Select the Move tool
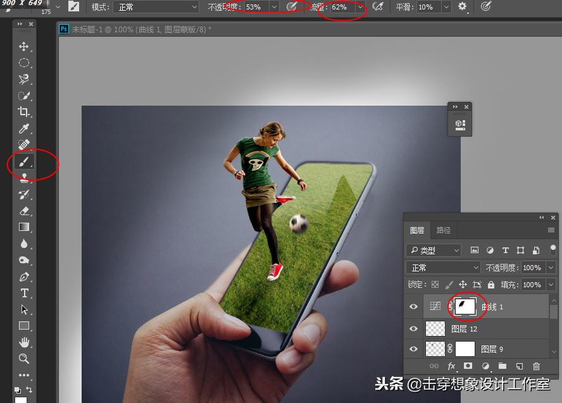This screenshot has width=562, height=403. coord(24,46)
